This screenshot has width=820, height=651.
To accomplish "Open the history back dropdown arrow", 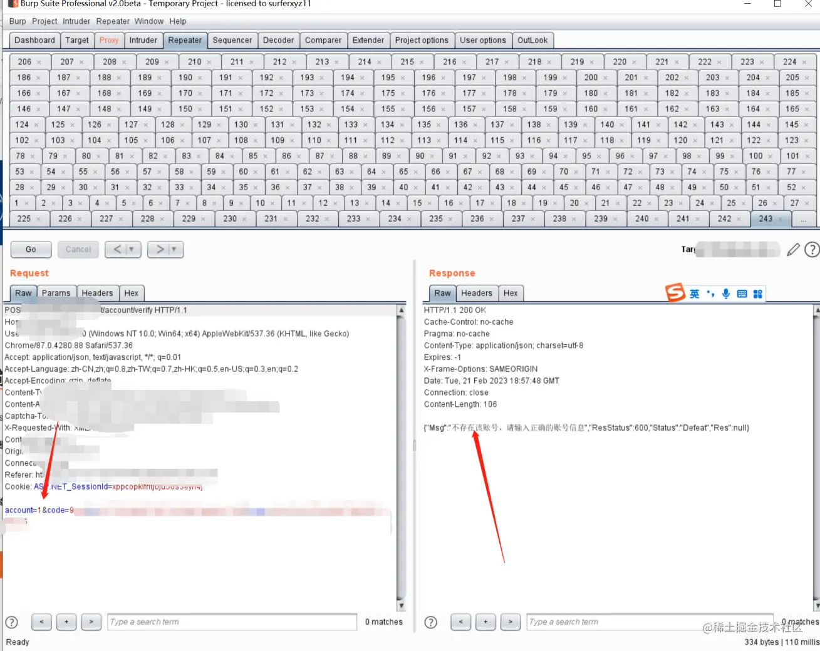I will coord(132,249).
